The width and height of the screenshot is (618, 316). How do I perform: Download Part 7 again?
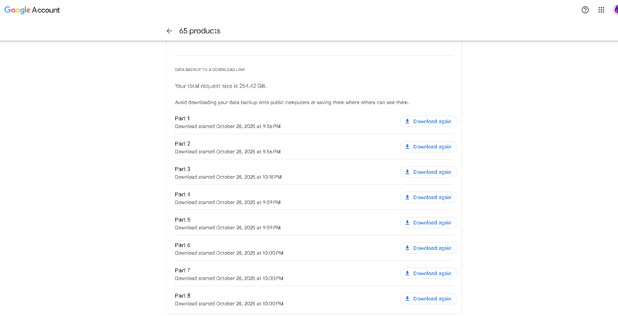(x=428, y=273)
